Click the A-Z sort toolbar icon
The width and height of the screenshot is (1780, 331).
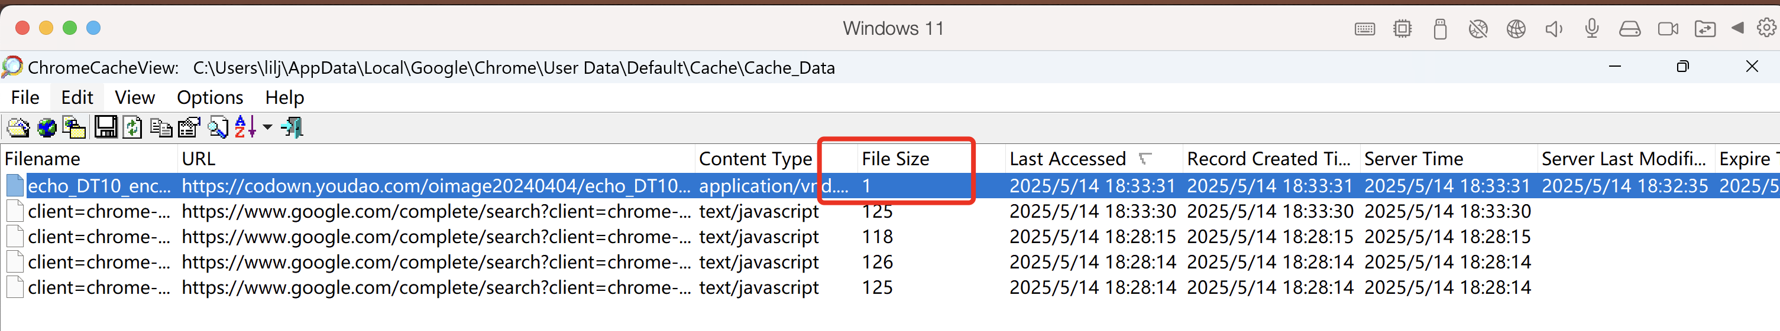click(245, 127)
